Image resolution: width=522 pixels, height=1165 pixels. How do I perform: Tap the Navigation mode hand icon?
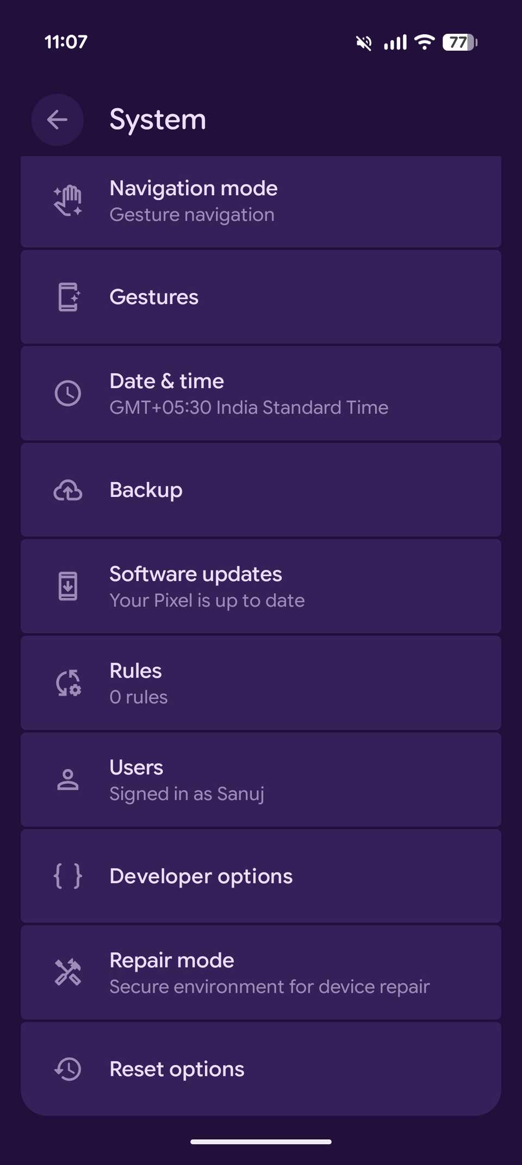(68, 201)
